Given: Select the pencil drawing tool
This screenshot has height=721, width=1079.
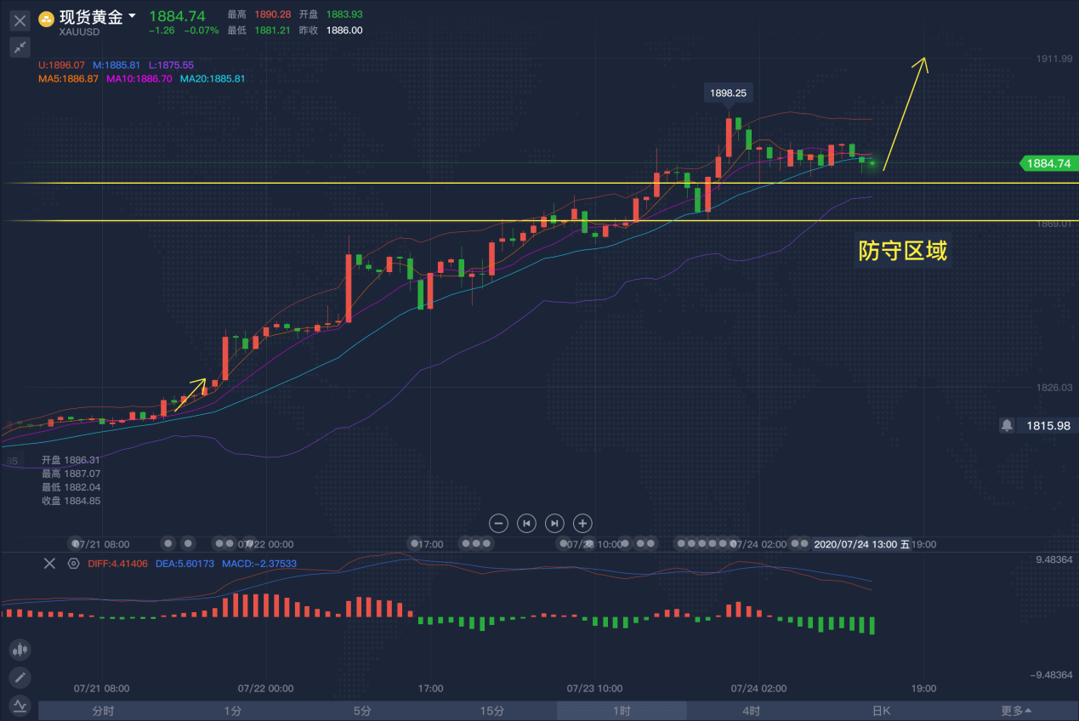Looking at the screenshot, I should tap(20, 678).
